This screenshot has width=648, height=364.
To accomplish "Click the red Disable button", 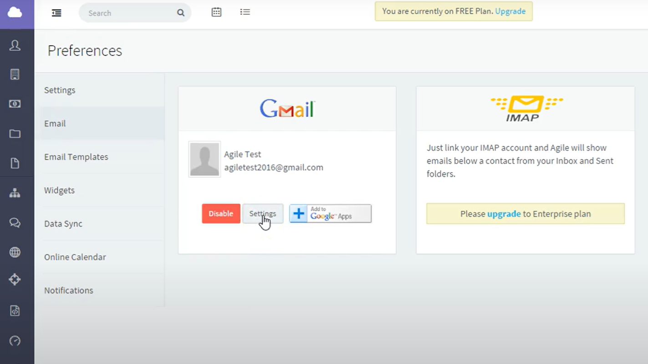I will [x=221, y=214].
